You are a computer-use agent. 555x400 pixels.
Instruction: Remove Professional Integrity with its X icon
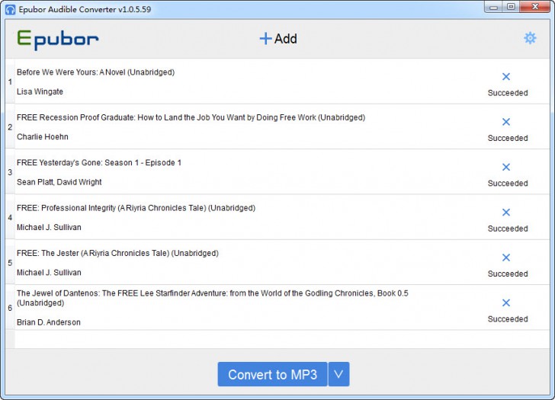[x=506, y=213]
